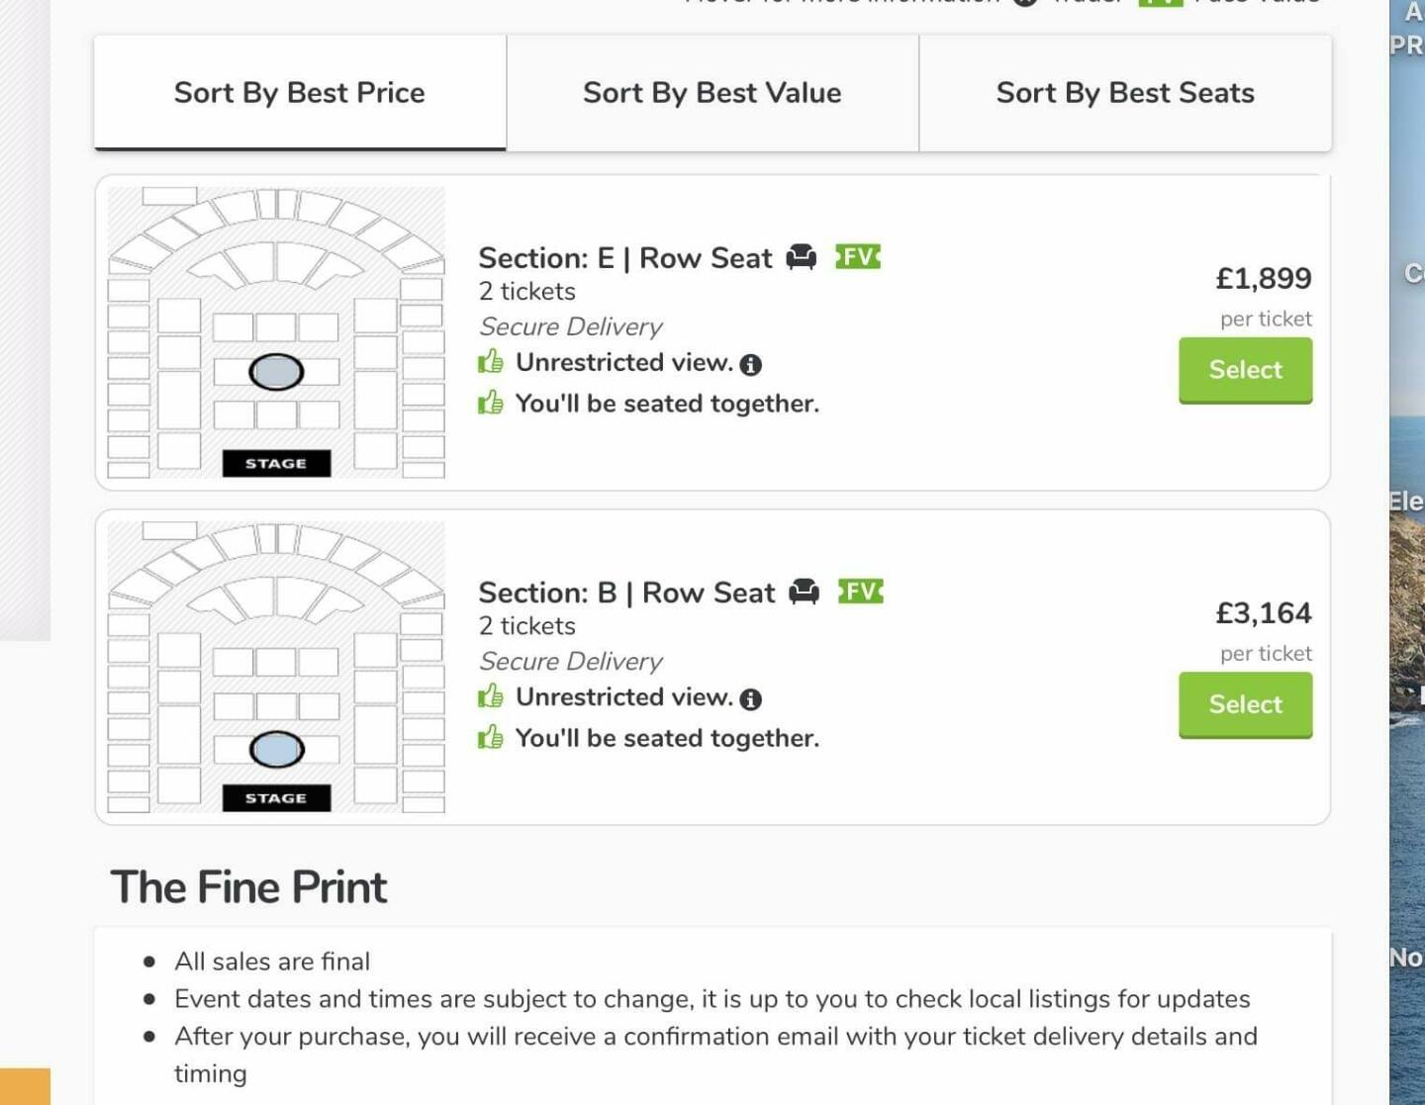Screen dimensions: 1425x1105
Task: Click the highlighted blue oval on Section E seat map
Action: [x=276, y=372]
